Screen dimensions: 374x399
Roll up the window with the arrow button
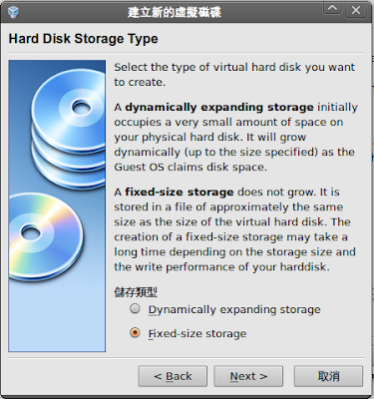332,9
